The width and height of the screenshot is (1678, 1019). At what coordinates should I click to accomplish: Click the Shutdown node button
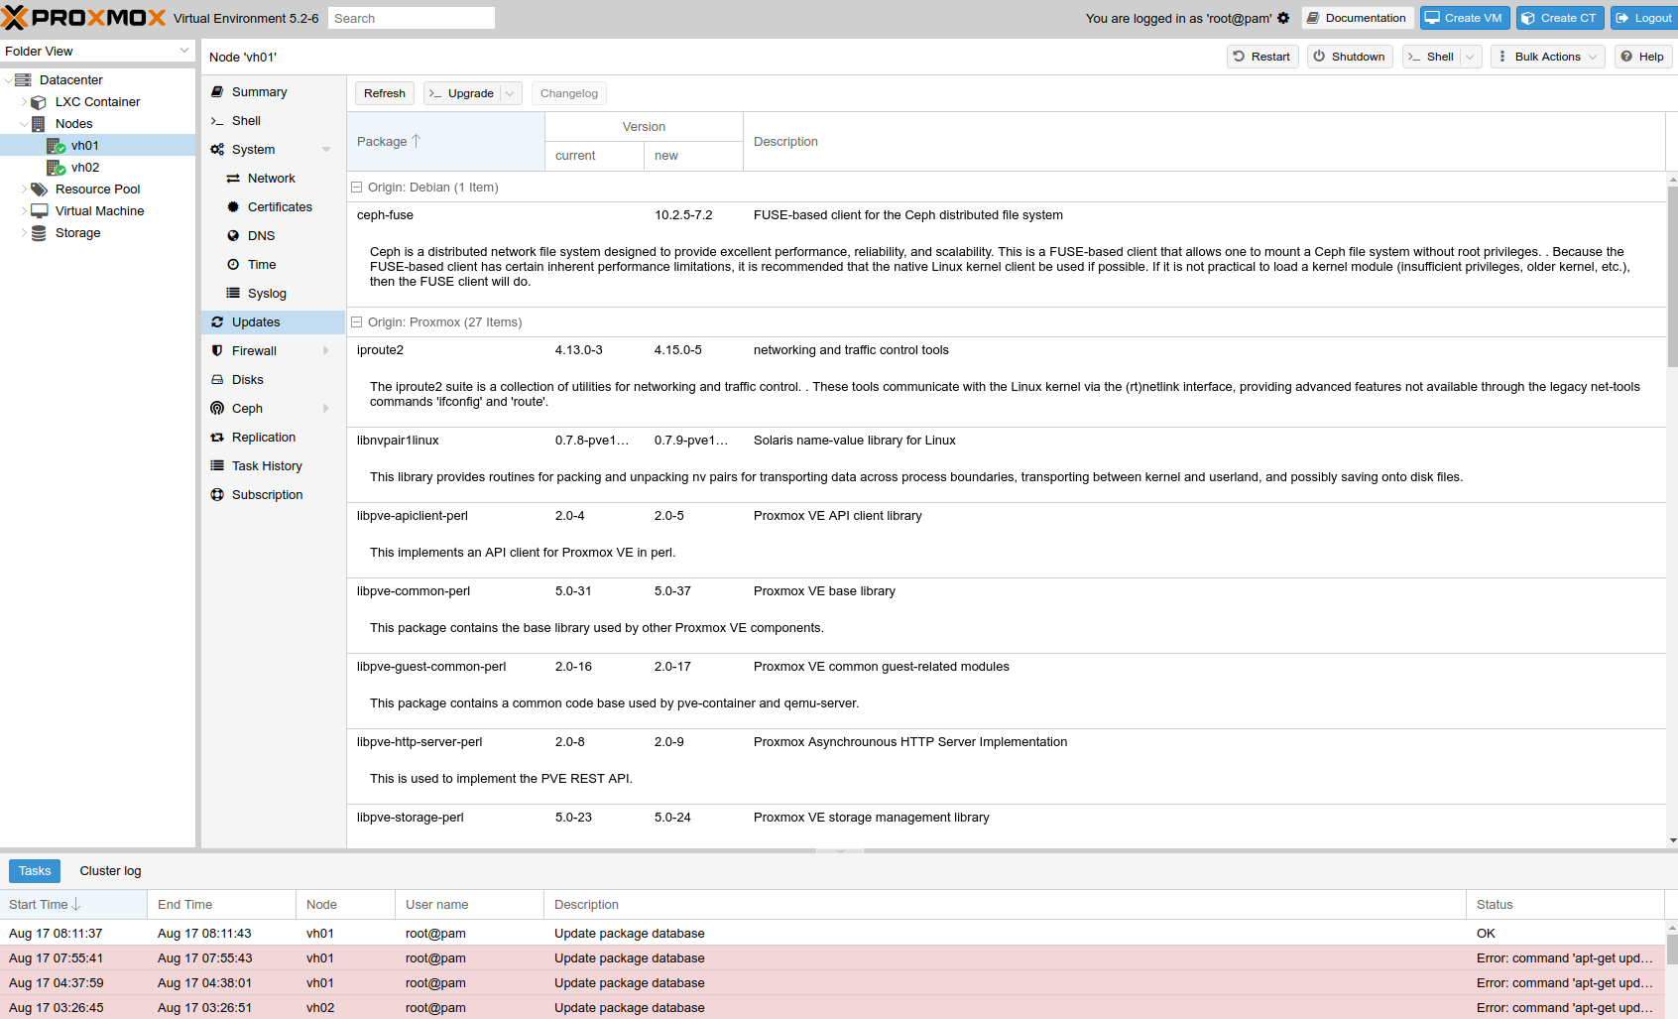[1350, 57]
